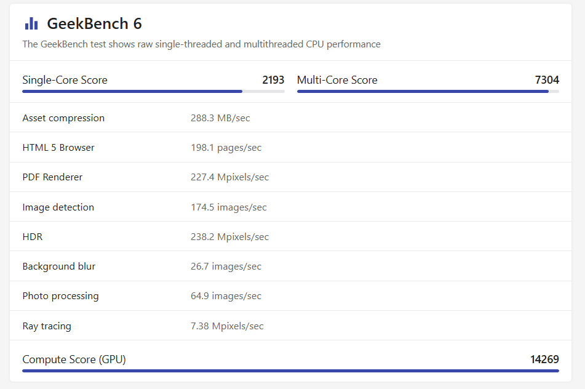Select the HDR row label

pyautogui.click(x=33, y=237)
